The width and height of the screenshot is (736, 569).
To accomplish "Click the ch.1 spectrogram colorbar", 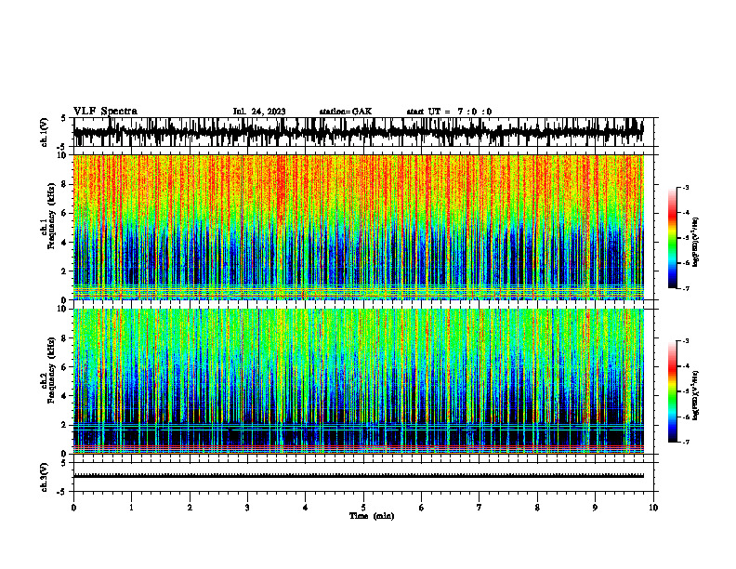I will pos(673,238).
